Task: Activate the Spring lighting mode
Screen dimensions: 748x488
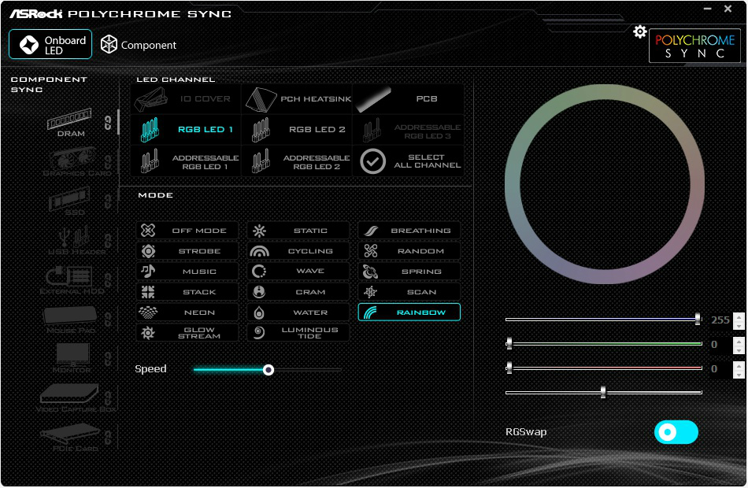Action: pos(409,272)
